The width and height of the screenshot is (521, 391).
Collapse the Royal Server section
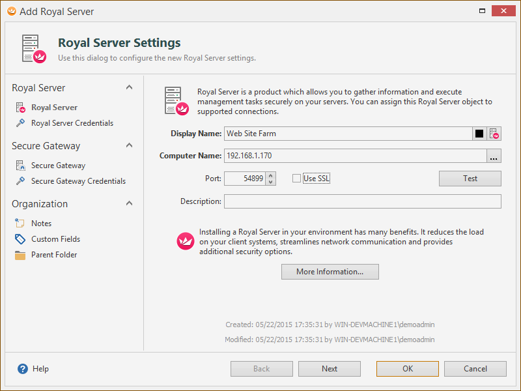129,87
